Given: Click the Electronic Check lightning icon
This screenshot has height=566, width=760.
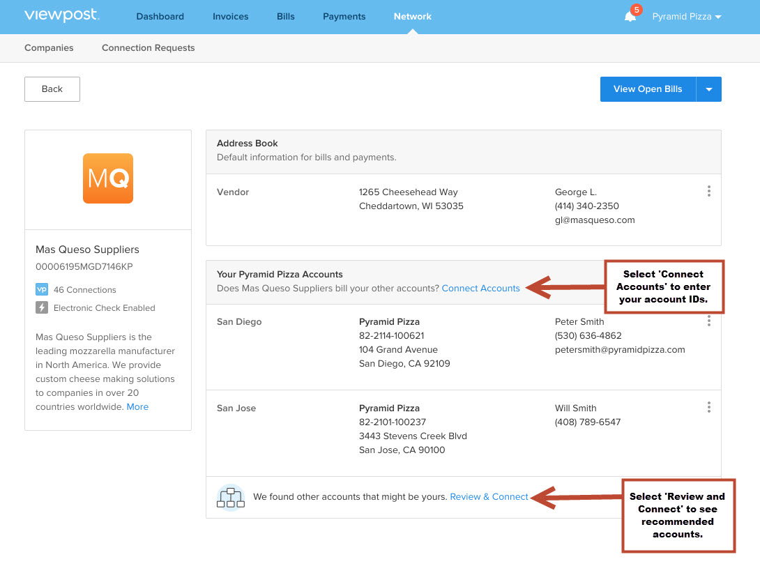Looking at the screenshot, I should pyautogui.click(x=42, y=307).
